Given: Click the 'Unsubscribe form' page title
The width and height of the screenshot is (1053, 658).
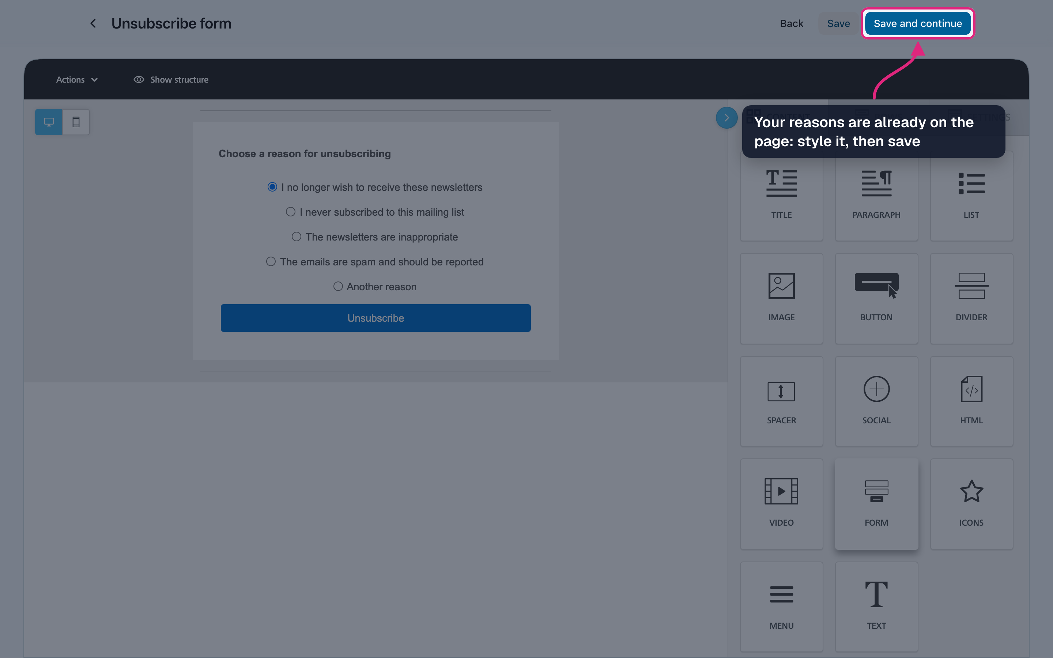Looking at the screenshot, I should (171, 23).
